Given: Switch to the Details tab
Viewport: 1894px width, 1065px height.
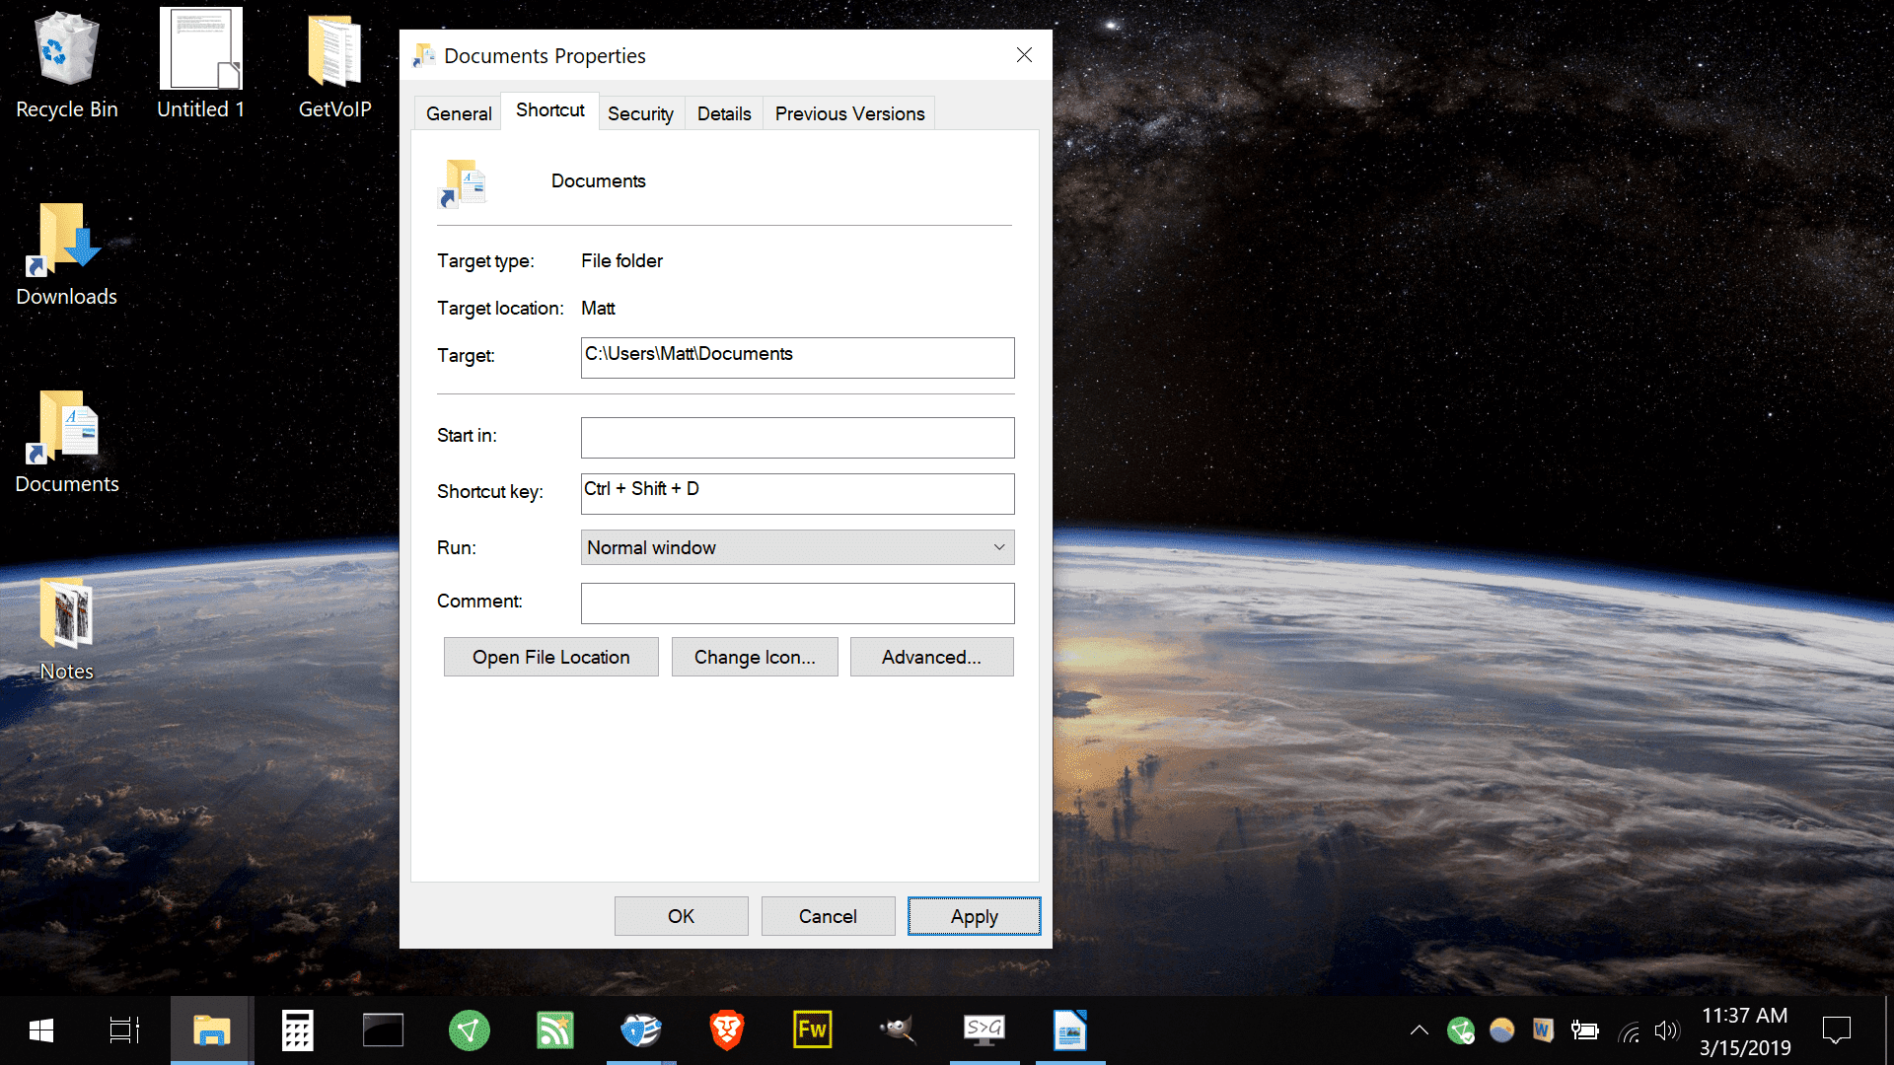Looking at the screenshot, I should coord(724,113).
